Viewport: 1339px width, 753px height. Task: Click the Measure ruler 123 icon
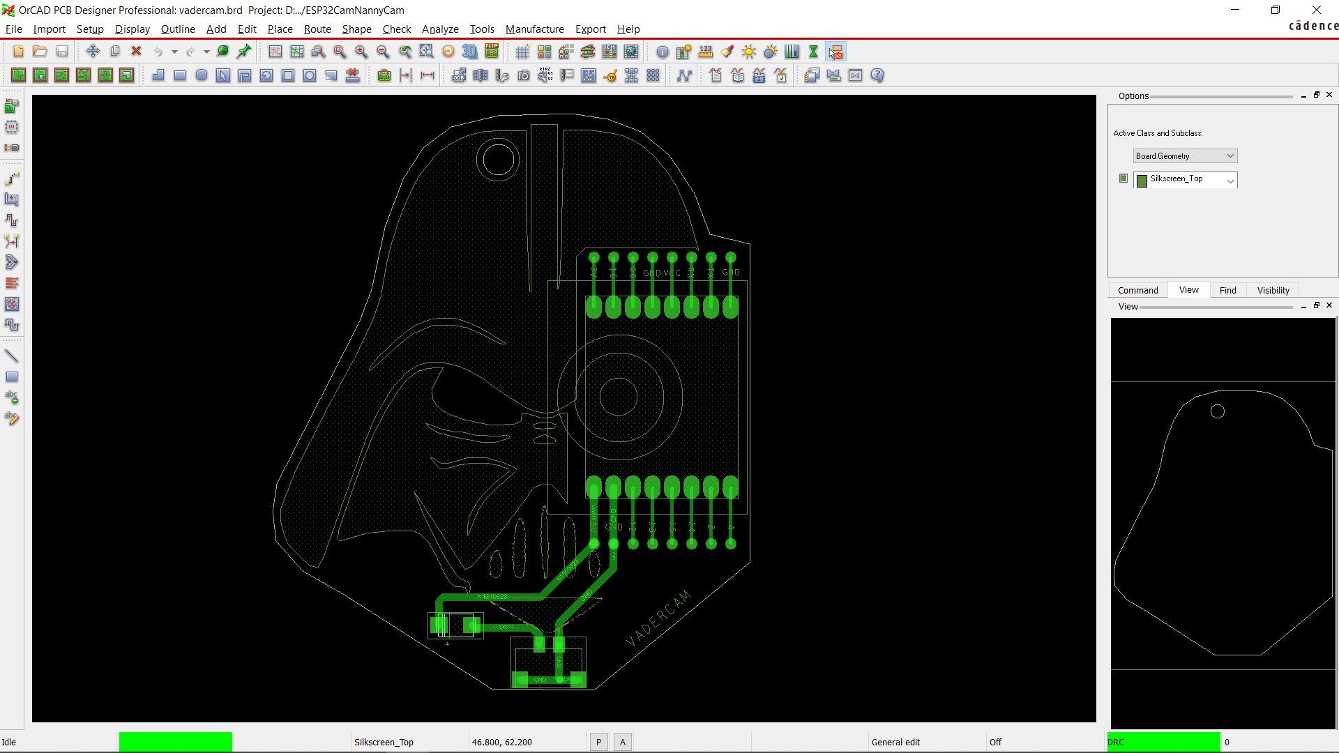tap(706, 52)
